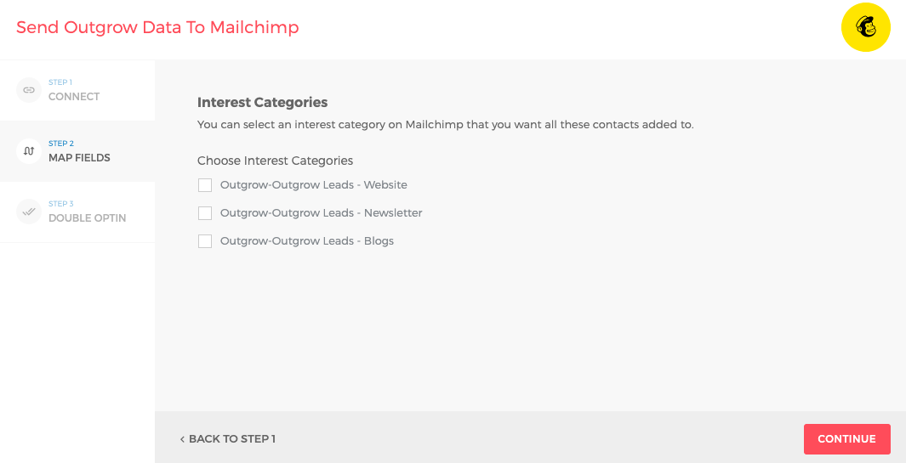Go to the Step 3 Double Optin tab
Viewport: 906px width, 463px height.
(x=77, y=212)
